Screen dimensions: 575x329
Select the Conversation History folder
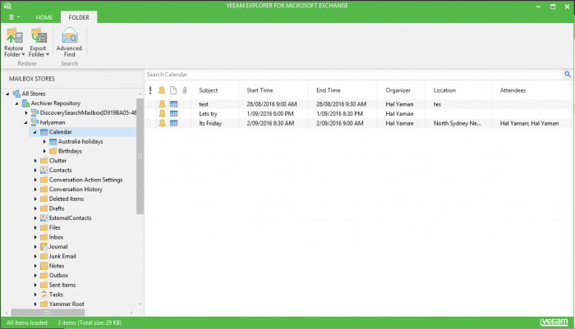tap(76, 190)
